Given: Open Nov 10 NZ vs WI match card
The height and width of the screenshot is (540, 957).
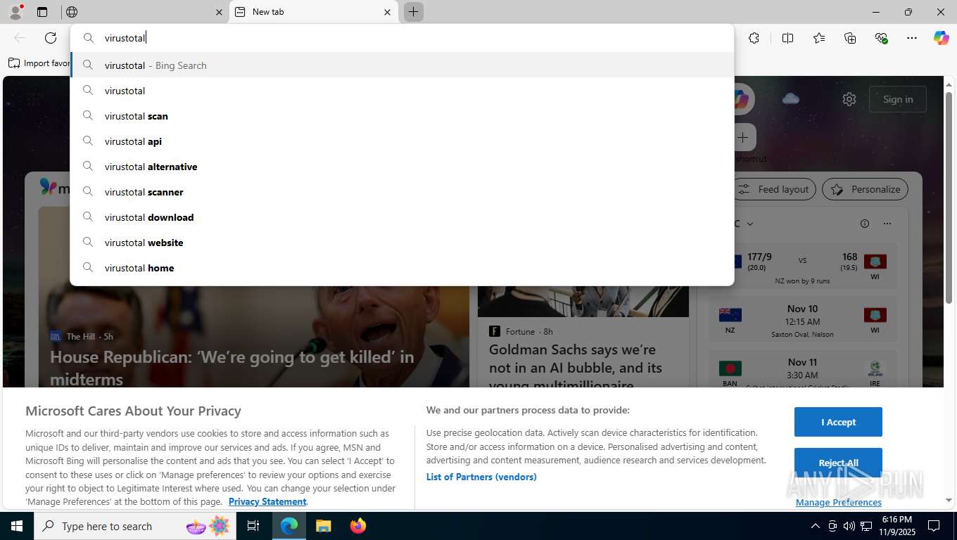Looking at the screenshot, I should click(x=802, y=321).
